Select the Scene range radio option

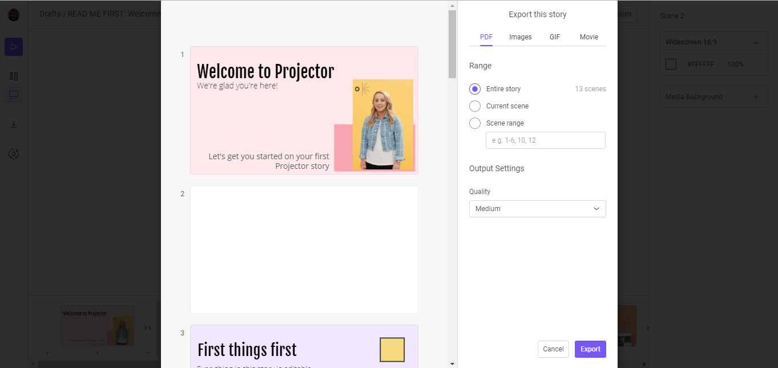475,123
